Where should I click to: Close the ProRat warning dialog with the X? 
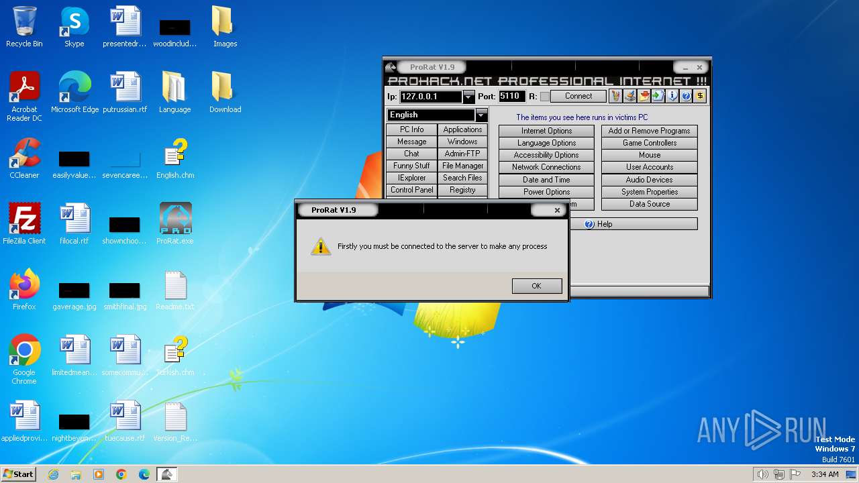coord(557,210)
